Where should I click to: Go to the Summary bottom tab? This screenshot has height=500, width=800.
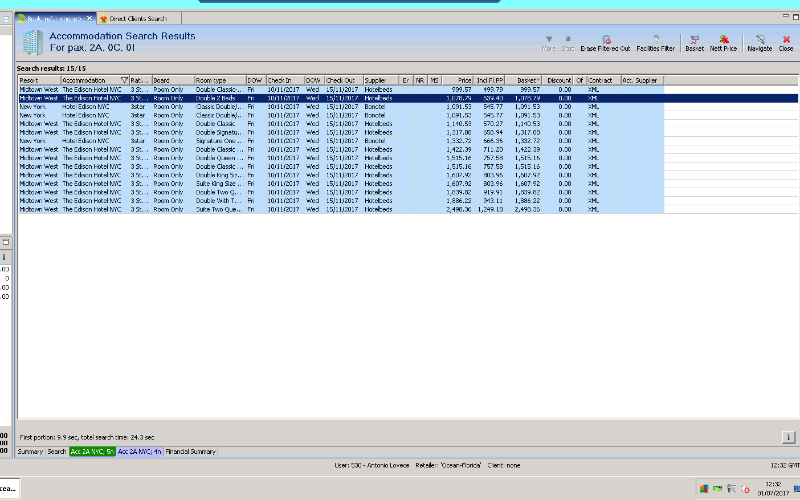pos(30,452)
